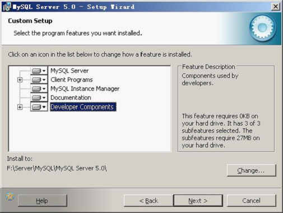This screenshot has height=213, width=283.
Task: Open MySQL Instance Manager feature dropdown
Action: click(39, 89)
